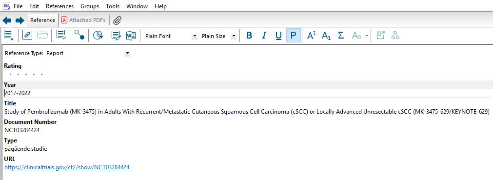Toggle Plain text formatting button
The width and height of the screenshot is (493, 180).
click(x=294, y=35)
